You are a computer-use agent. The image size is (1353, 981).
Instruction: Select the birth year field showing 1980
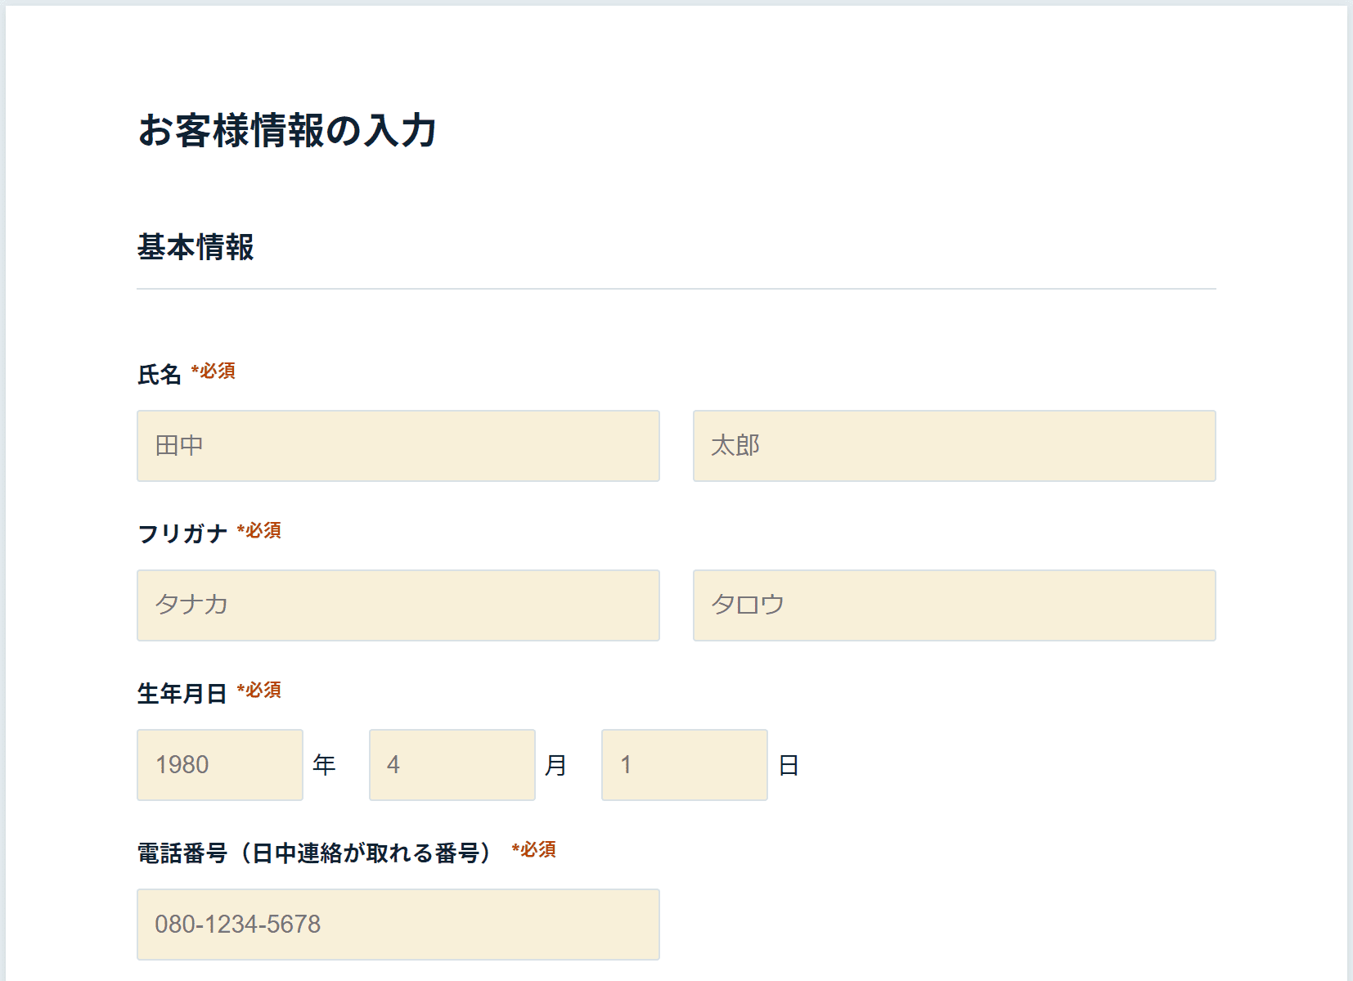[x=220, y=765]
